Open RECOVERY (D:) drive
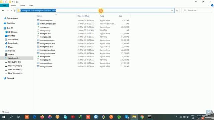Image resolution: width=214 pixels, height=120 pixels. (14, 62)
